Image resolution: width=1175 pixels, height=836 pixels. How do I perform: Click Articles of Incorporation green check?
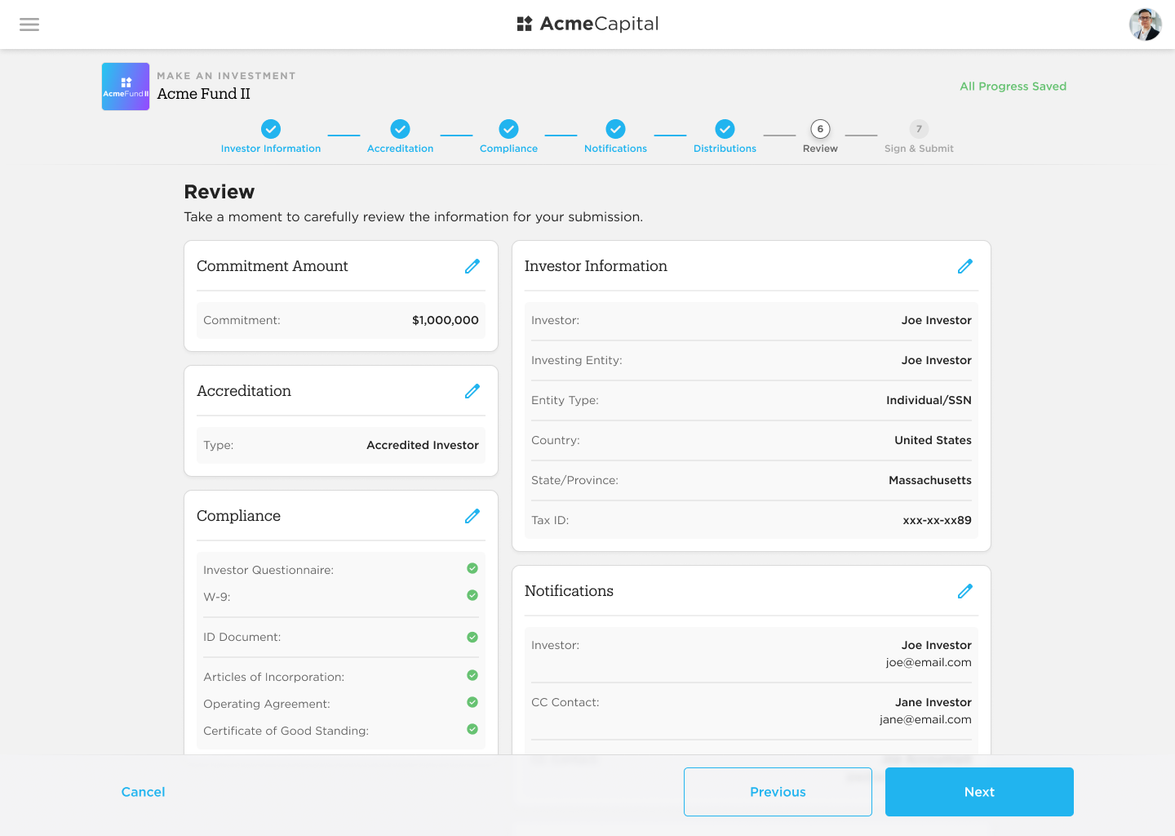pyautogui.click(x=472, y=675)
